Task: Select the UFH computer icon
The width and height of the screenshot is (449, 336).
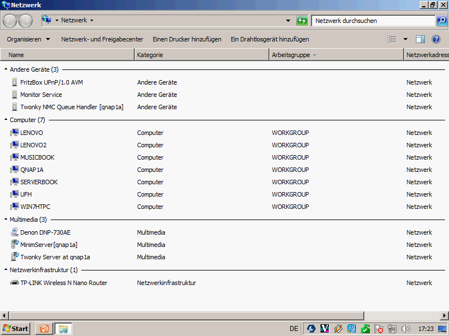Action: 15,194
